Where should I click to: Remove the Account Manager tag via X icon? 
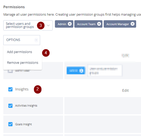pyautogui.click(x=133, y=24)
